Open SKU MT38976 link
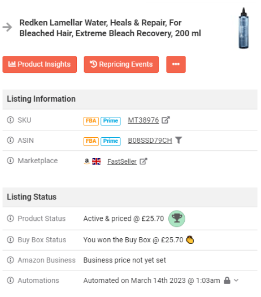The image size is (261, 297). point(143,120)
